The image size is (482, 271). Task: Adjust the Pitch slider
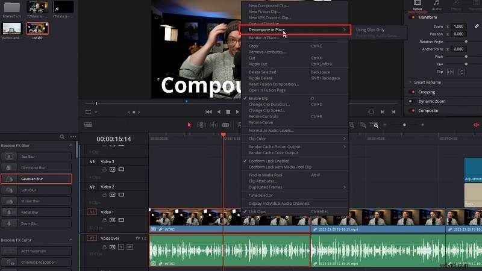[x=466, y=57]
